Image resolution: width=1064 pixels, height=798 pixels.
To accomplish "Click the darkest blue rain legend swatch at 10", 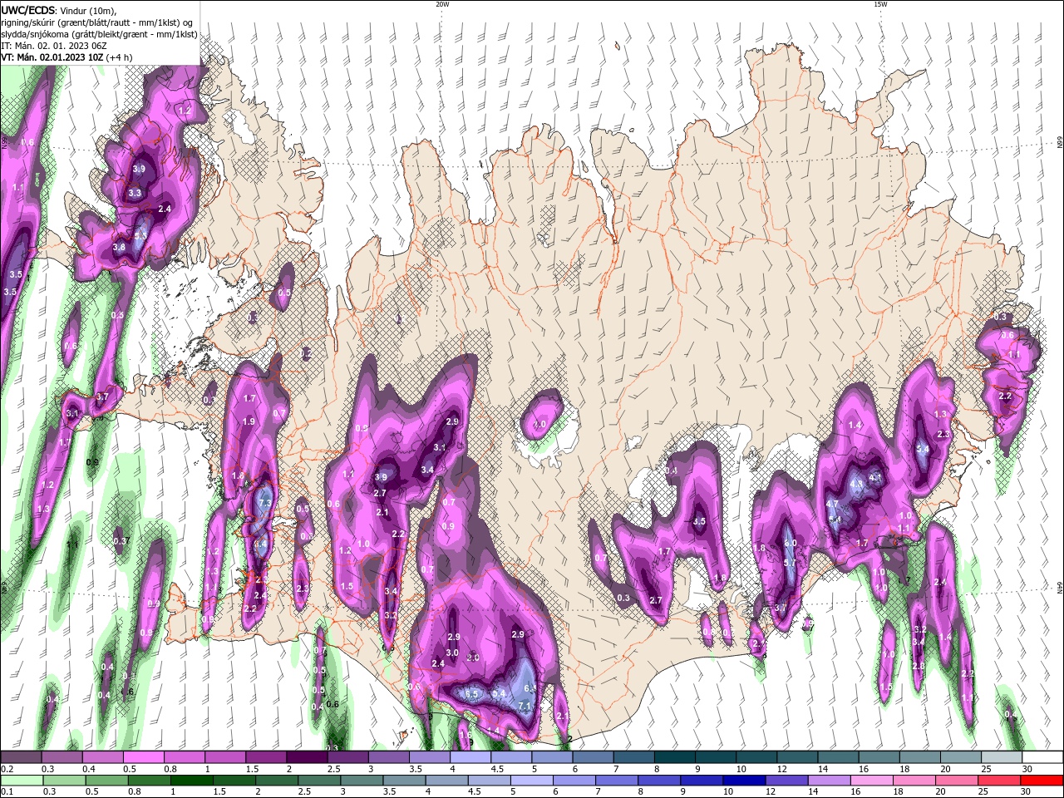I will 742,781.
